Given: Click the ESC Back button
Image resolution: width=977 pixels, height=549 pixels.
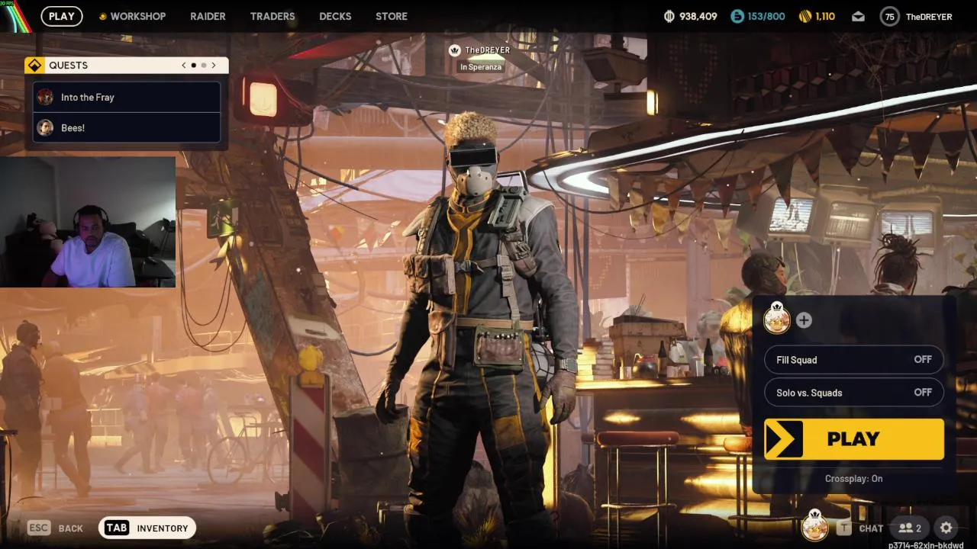Looking at the screenshot, I should (x=56, y=528).
